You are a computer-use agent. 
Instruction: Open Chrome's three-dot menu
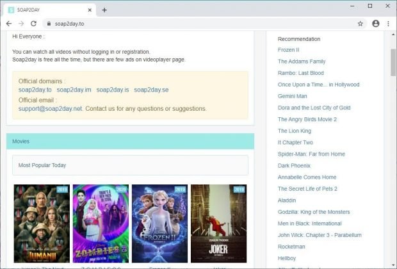388,24
